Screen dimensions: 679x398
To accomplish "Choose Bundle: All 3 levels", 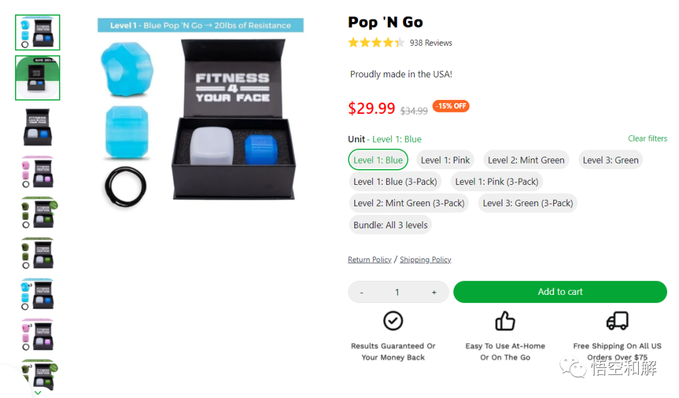I will 390,224.
